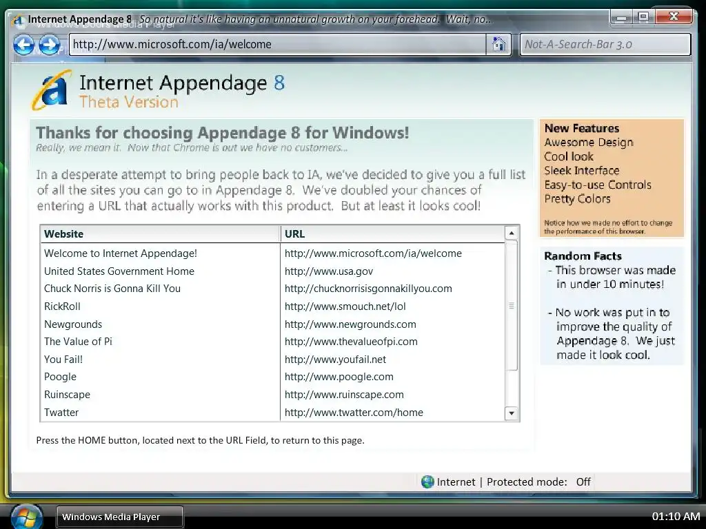Image resolution: width=706 pixels, height=529 pixels.
Task: Click the browser Back arrow button
Action: pyautogui.click(x=23, y=45)
